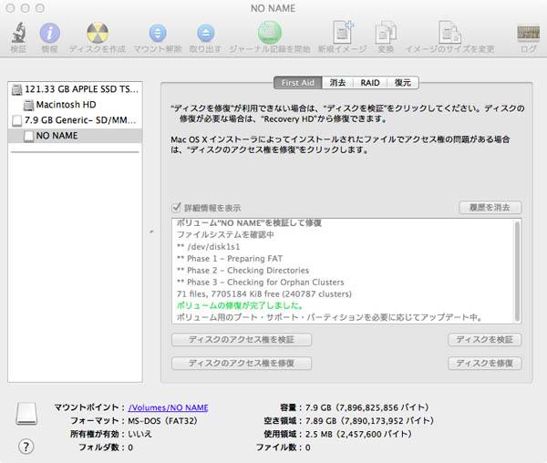Click the ディスクを修復 button
This screenshot has height=463, width=547.
[x=484, y=363]
